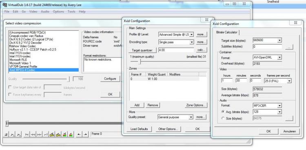The image size is (306, 150).
Task: Click the Add zone button
Action: tap(137, 105)
